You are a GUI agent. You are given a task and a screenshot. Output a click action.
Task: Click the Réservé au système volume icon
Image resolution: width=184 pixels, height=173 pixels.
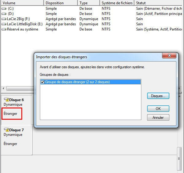point(4,29)
